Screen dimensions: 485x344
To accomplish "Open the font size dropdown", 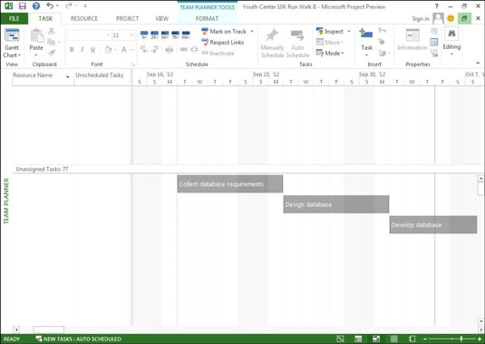I will [x=131, y=35].
